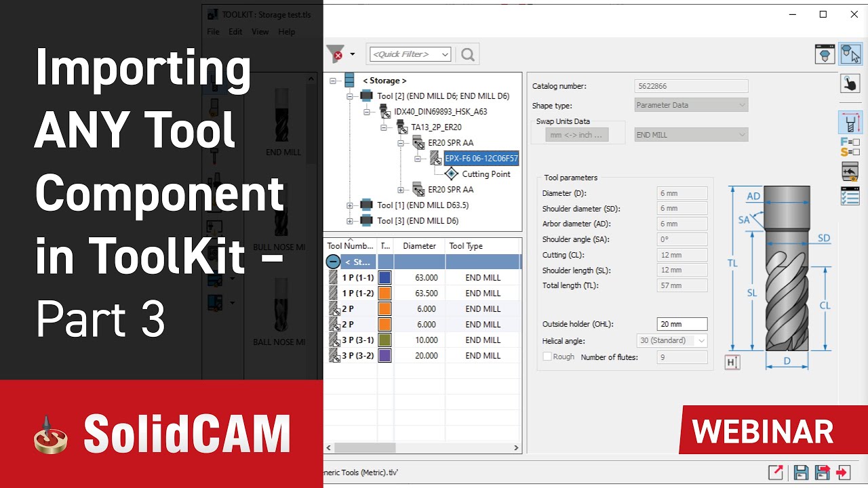Image resolution: width=868 pixels, height=488 pixels.
Task: Open the filter funnel dropdown arrow
Action: pos(352,54)
